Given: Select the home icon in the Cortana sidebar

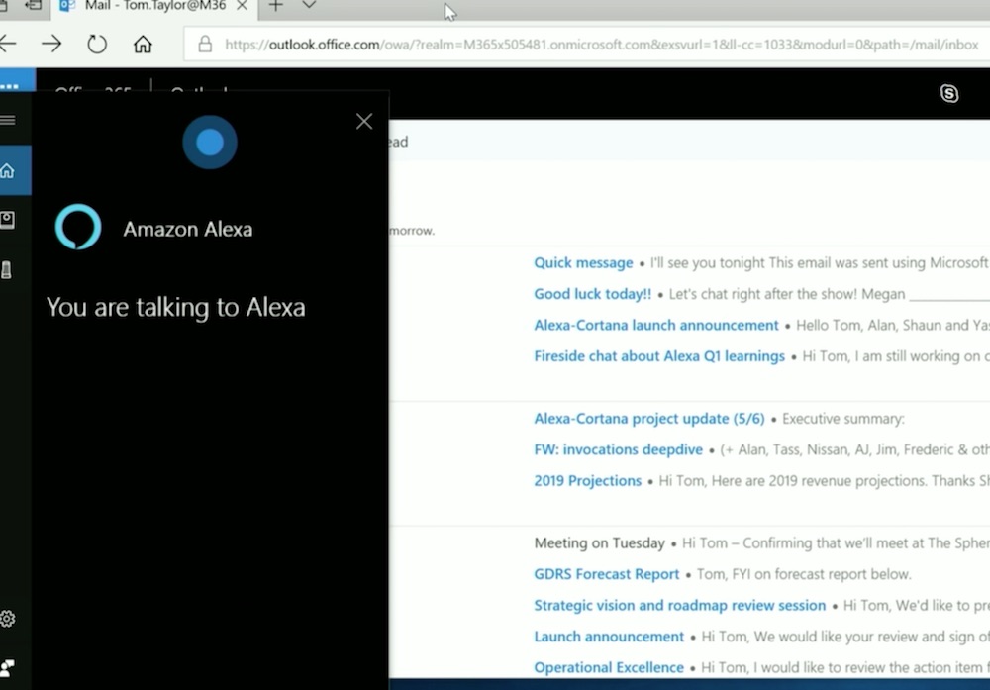Looking at the screenshot, I should click(x=9, y=169).
